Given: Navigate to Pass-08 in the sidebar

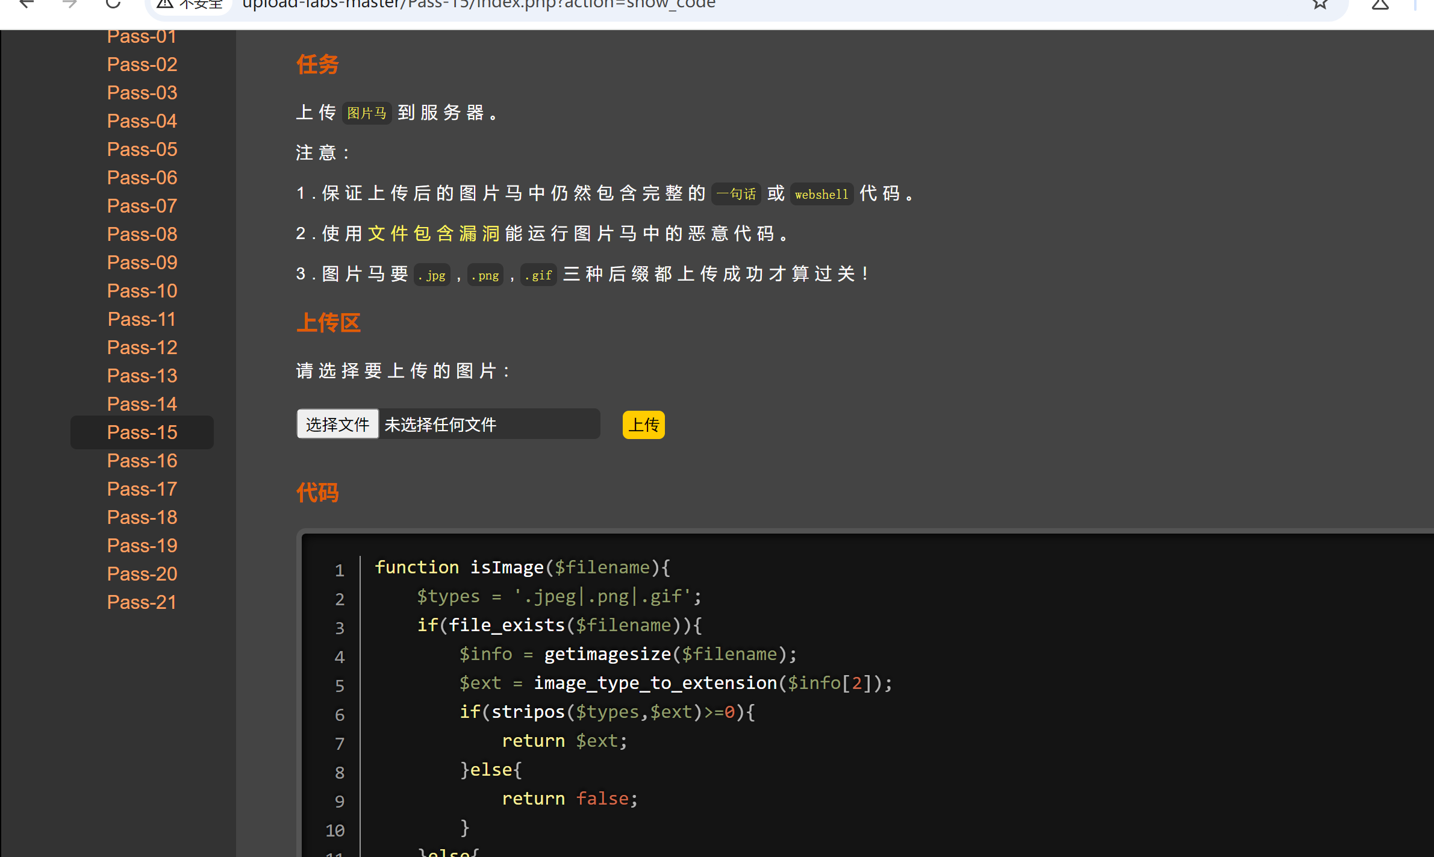Looking at the screenshot, I should [142, 234].
